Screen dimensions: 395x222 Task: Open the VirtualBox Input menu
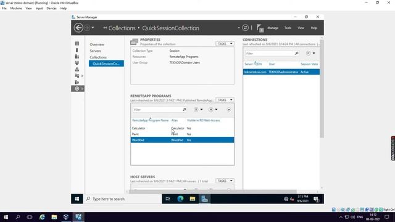point(39,8)
